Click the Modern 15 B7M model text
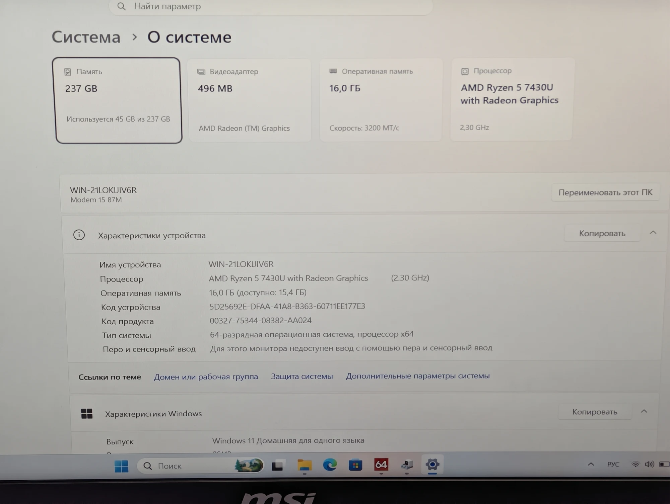The height and width of the screenshot is (504, 670). [96, 200]
